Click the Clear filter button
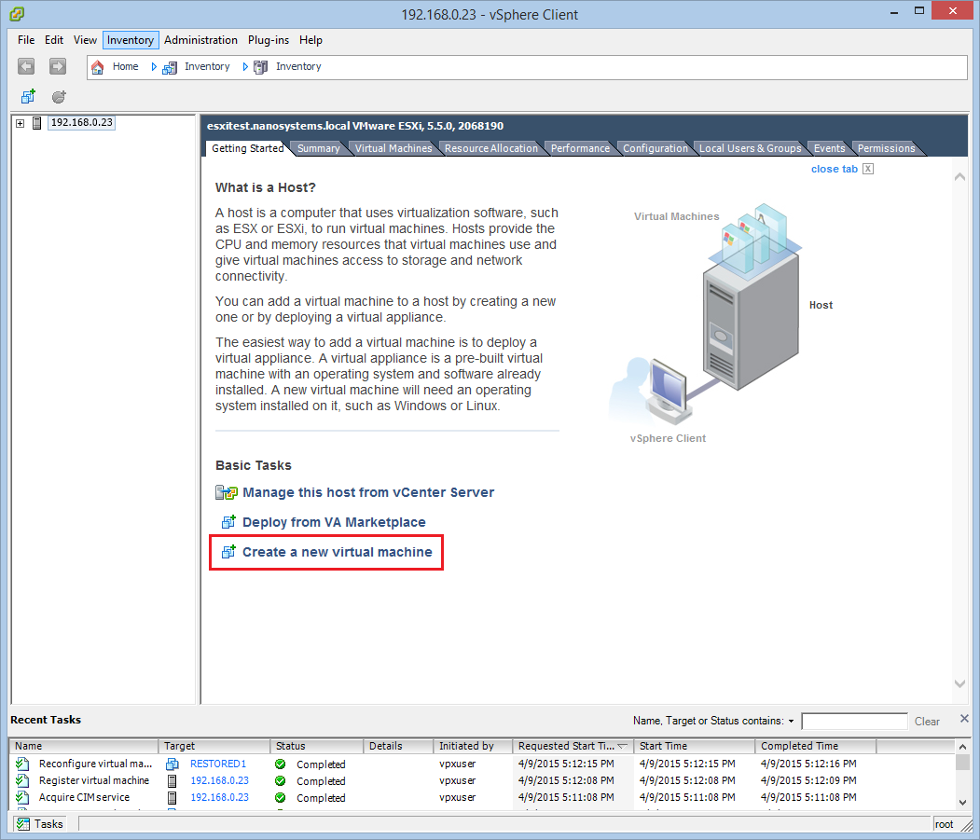Image resolution: width=980 pixels, height=840 pixels. point(927,722)
